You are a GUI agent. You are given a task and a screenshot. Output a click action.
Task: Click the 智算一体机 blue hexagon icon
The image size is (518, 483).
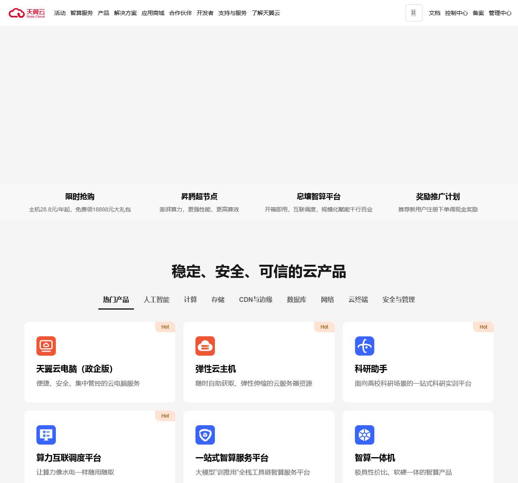[365, 435]
